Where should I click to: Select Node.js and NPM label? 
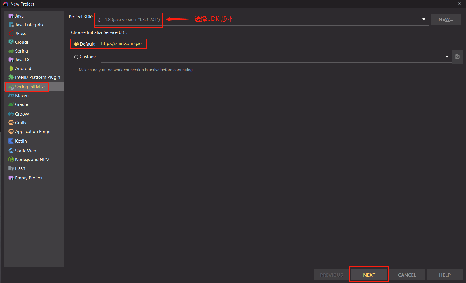coord(32,160)
